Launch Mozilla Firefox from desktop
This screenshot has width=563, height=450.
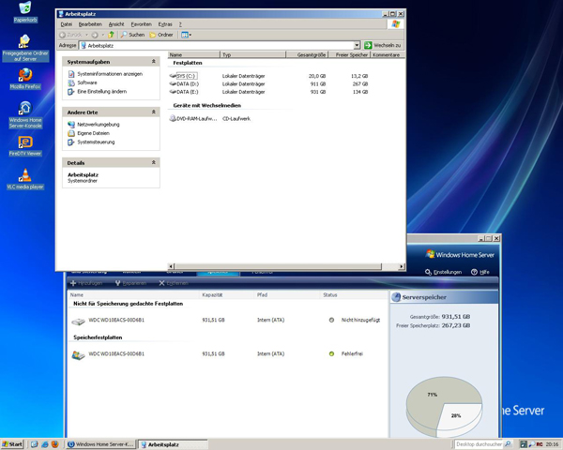point(25,79)
